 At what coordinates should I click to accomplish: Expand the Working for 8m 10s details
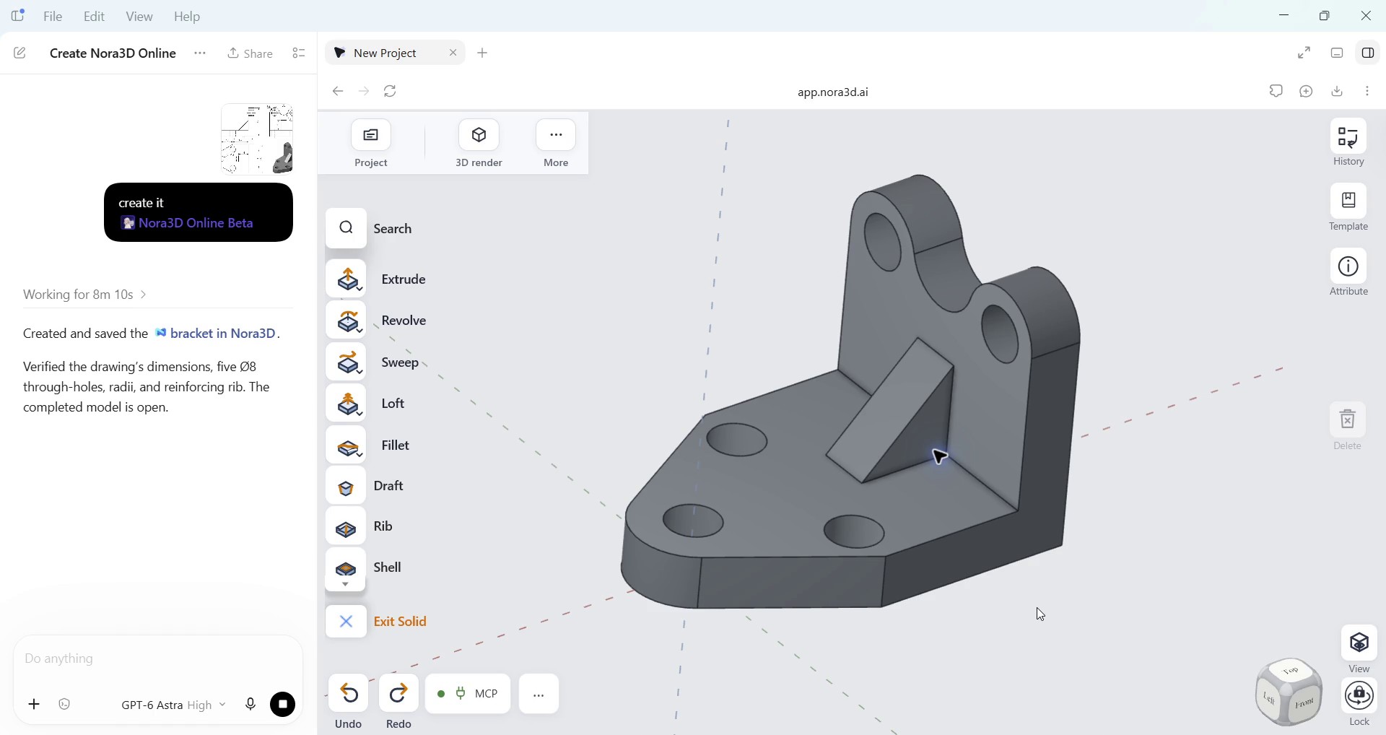(x=85, y=295)
